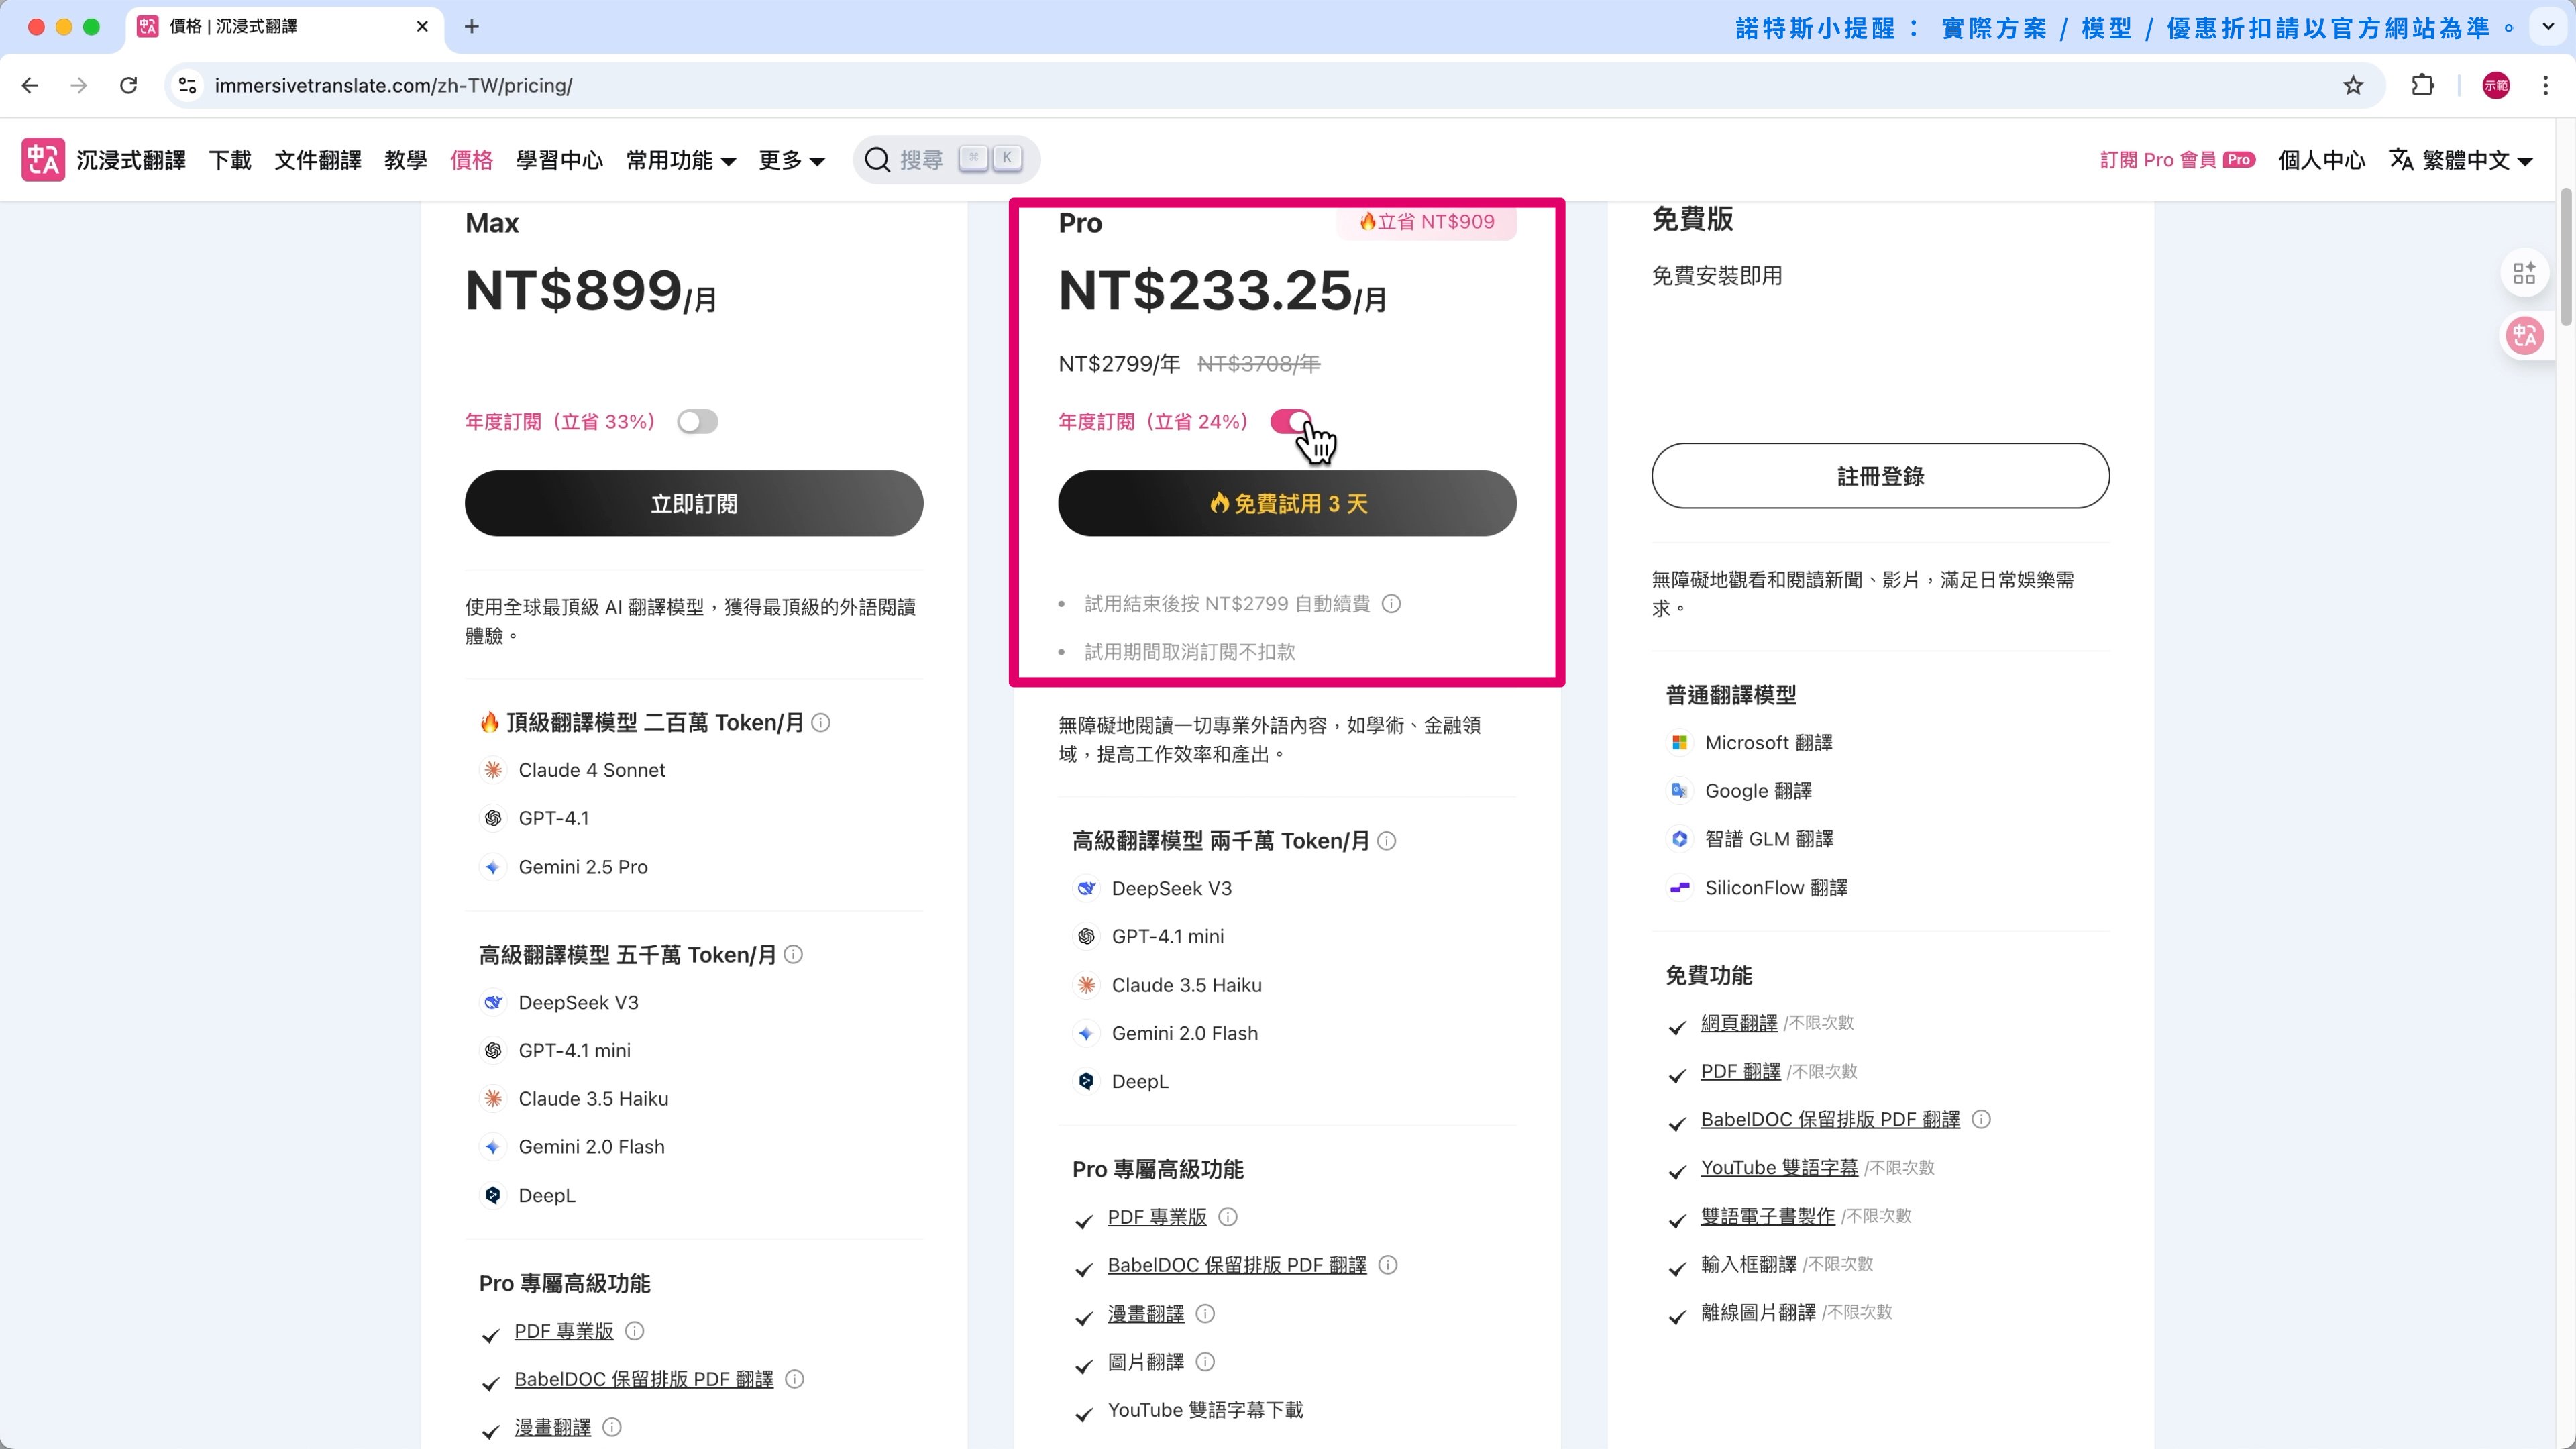This screenshot has height=1449, width=2576.
Task: Click the 立即訂閱 button for Max
Action: pyautogui.click(x=694, y=504)
